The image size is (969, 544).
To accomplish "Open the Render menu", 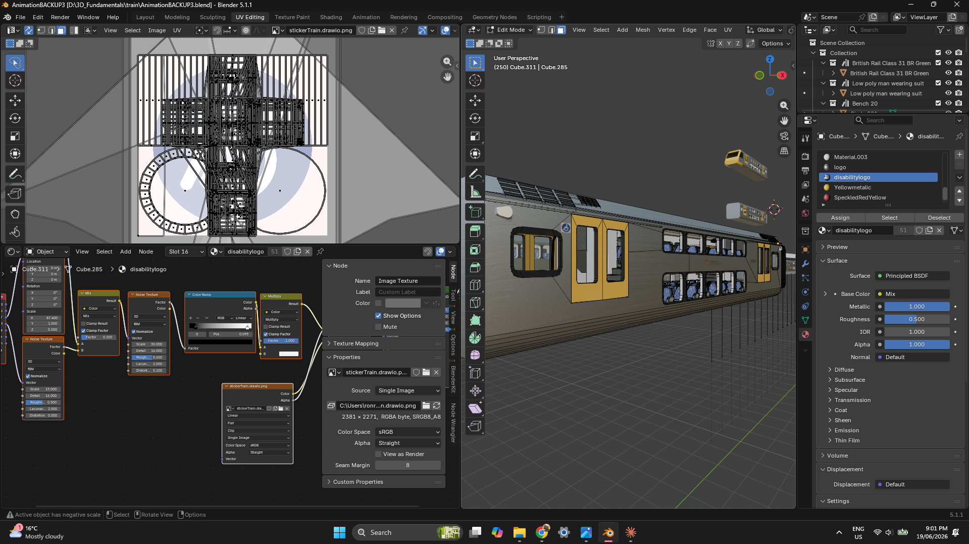I will coord(60,17).
